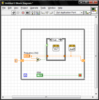Click the loop conditional stop terminal
This screenshot has height=100, width=99.
tap(80, 75)
